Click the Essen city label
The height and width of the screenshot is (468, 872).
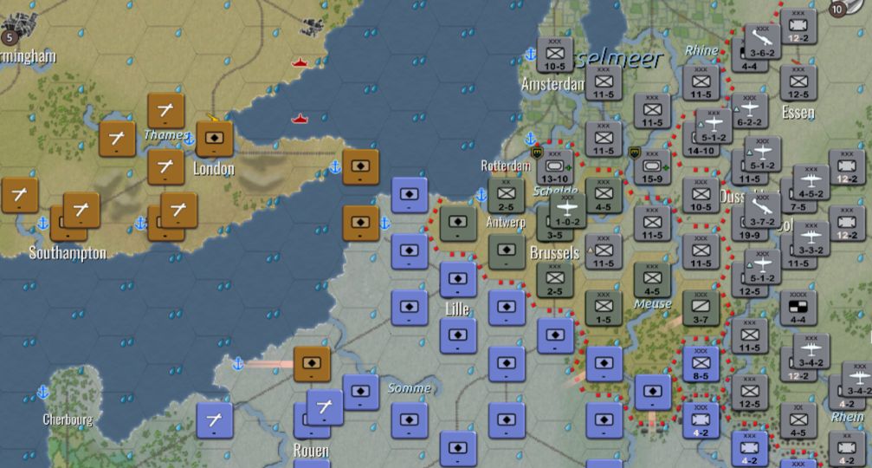[x=798, y=113]
